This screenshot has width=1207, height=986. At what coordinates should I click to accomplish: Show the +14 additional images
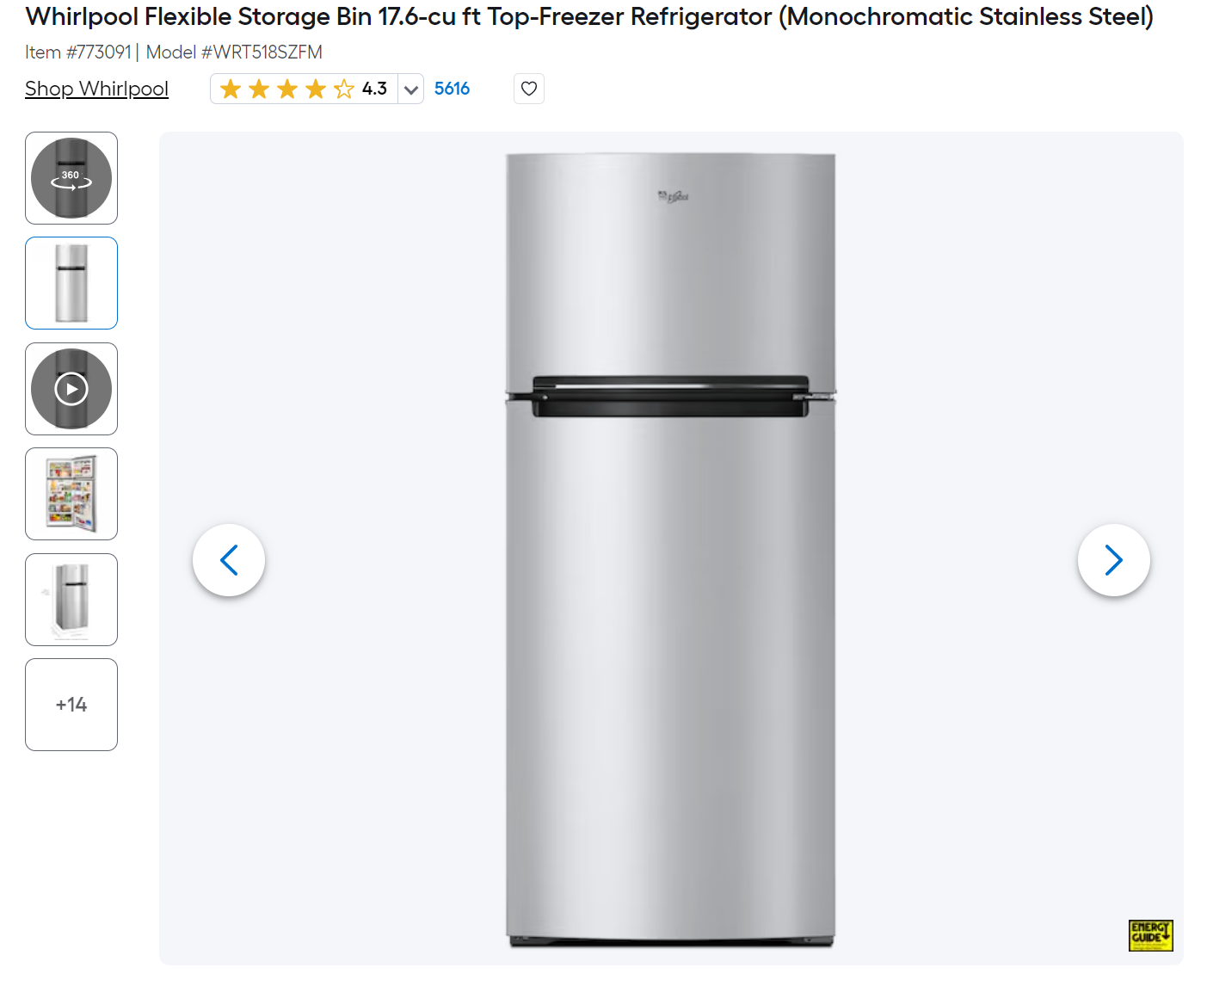71,705
